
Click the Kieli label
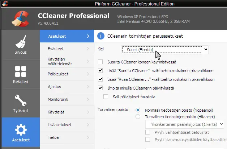(101, 49)
